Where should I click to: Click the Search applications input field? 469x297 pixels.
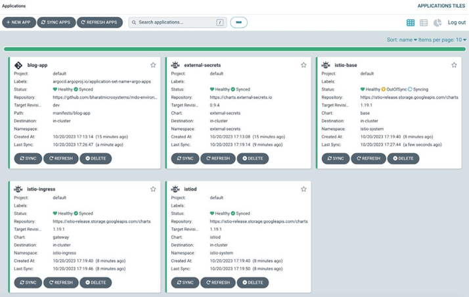tap(177, 22)
